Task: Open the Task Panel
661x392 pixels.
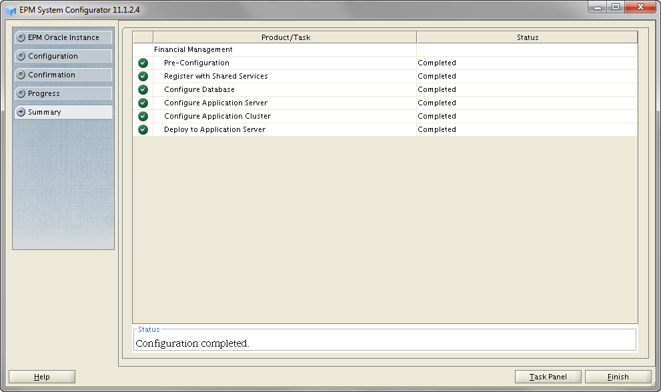Action: [x=548, y=377]
